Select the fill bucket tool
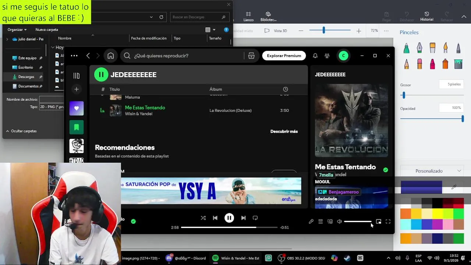The height and width of the screenshot is (265, 471). coord(458,64)
